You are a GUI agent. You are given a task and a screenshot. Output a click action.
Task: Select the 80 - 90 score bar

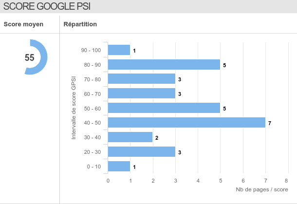[x=164, y=65]
